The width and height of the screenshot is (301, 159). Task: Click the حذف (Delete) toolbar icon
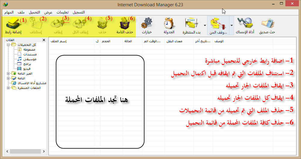point(102,24)
